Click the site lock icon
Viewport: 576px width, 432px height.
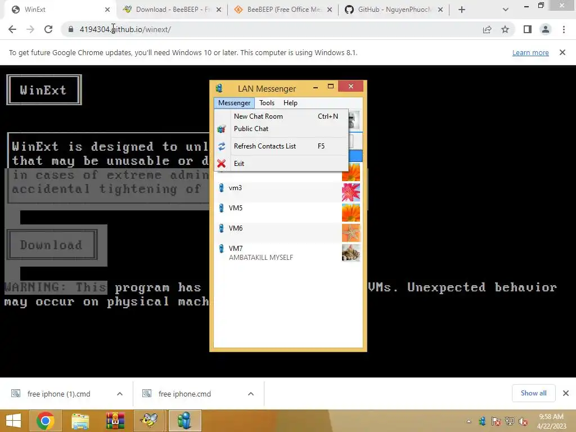pos(70,29)
